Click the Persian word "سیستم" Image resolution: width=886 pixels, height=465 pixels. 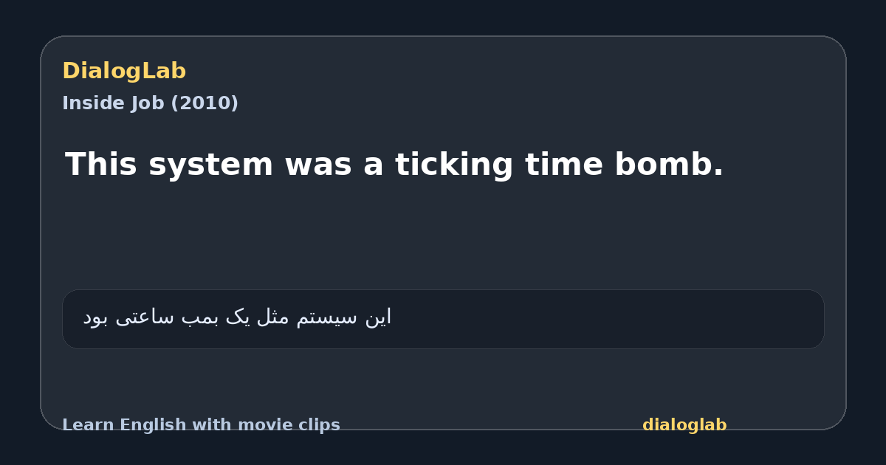327,317
